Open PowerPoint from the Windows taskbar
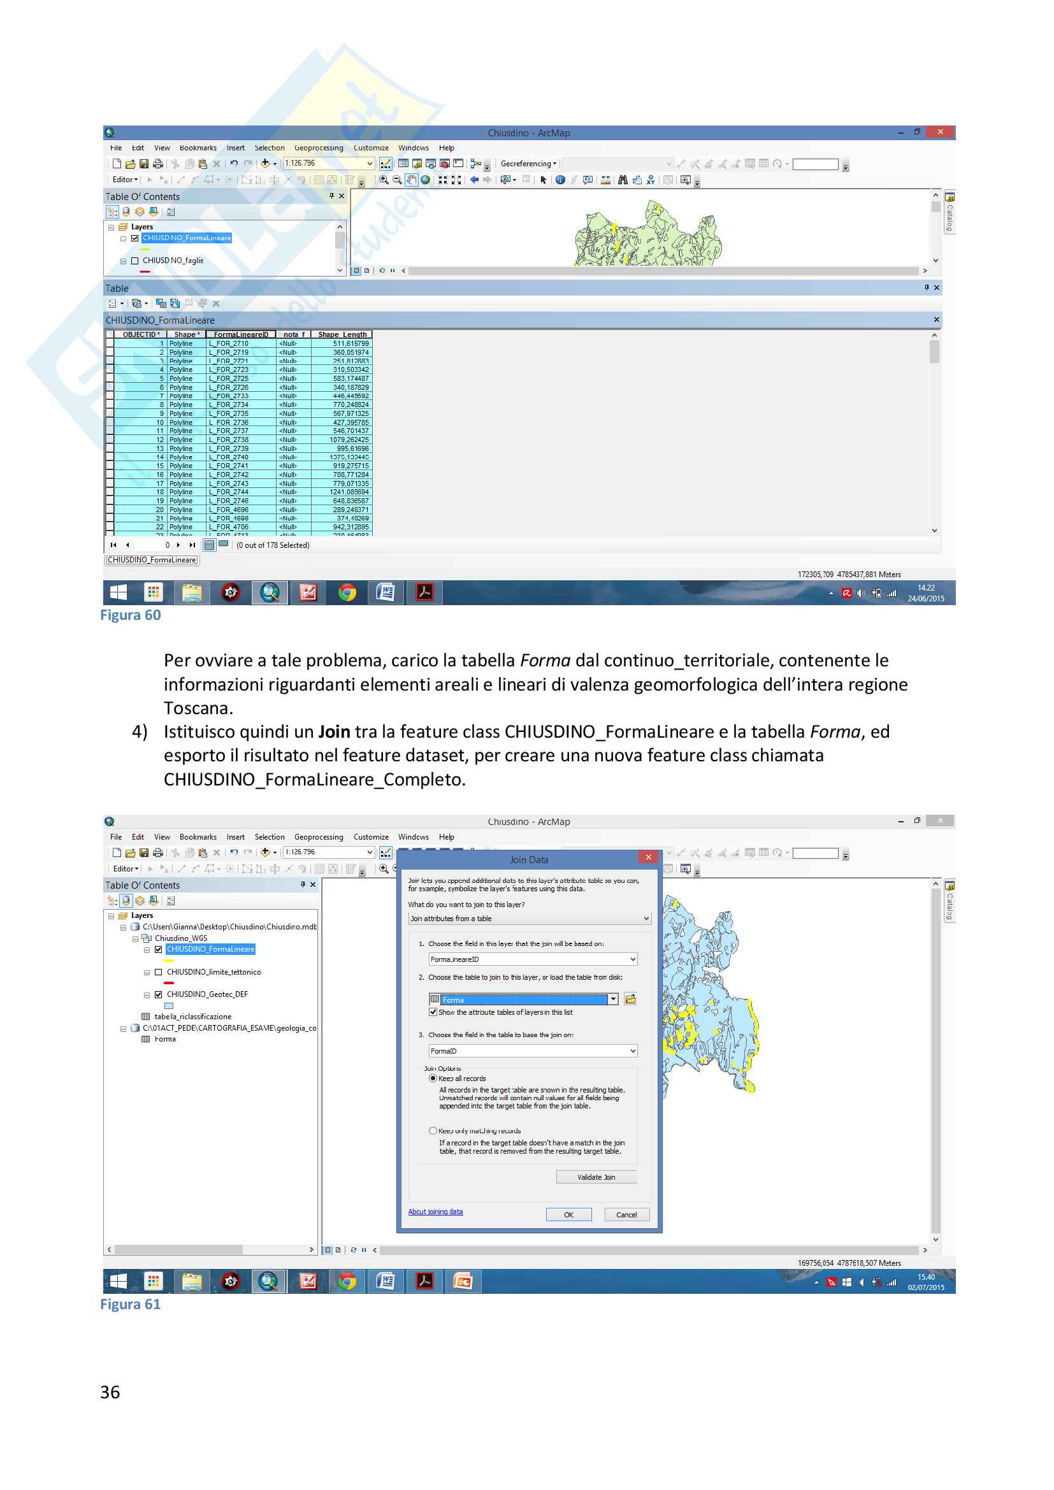Screen dimensions: 1054x1490 463,1281
